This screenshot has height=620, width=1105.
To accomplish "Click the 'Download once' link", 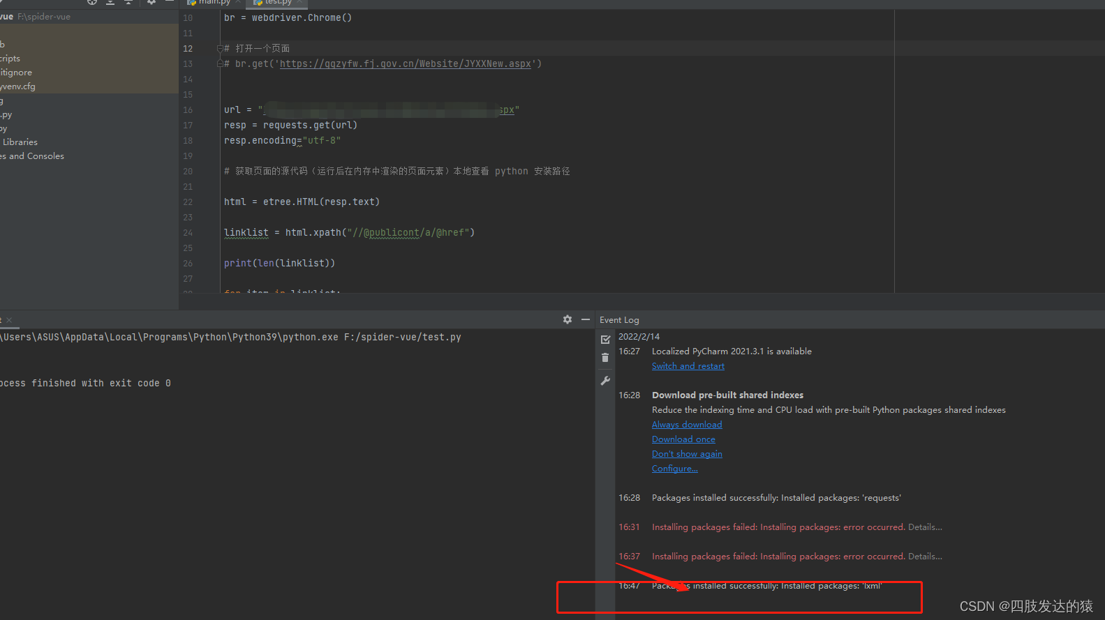I will (x=683, y=439).
